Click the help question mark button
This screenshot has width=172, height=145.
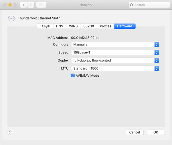10,133
